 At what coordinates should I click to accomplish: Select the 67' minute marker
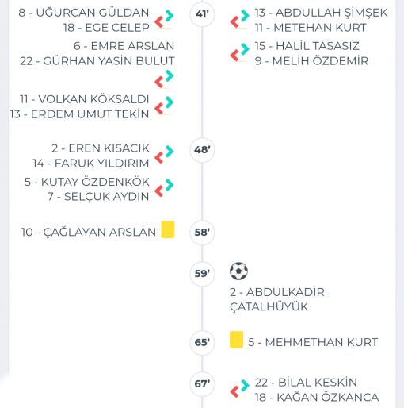[202, 384]
